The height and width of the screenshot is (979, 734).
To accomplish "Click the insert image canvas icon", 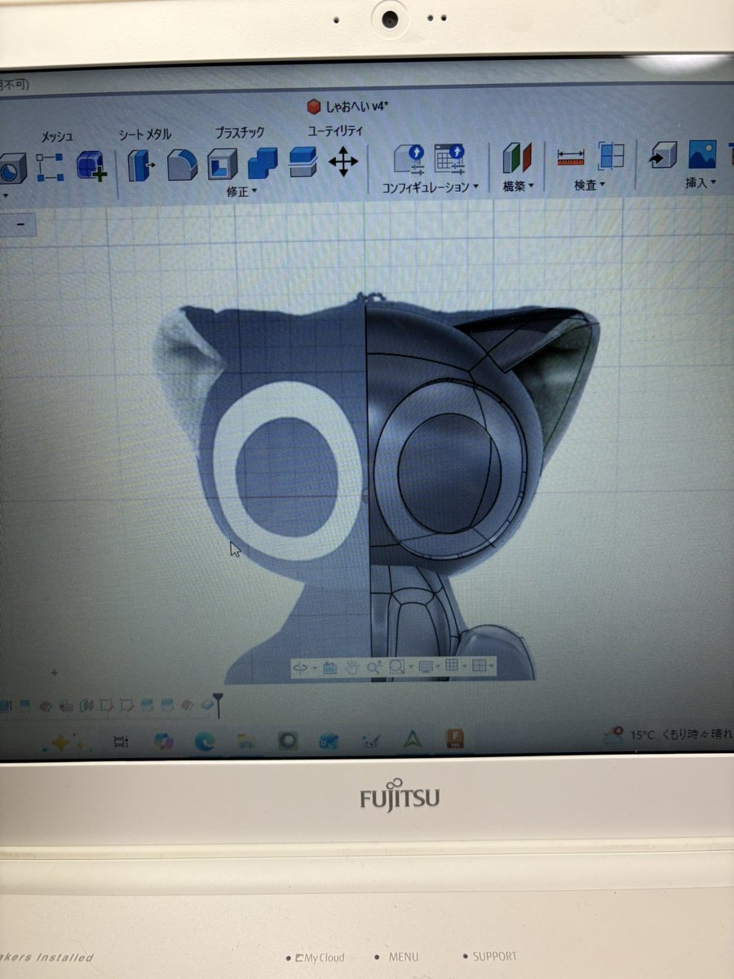I will click(702, 153).
